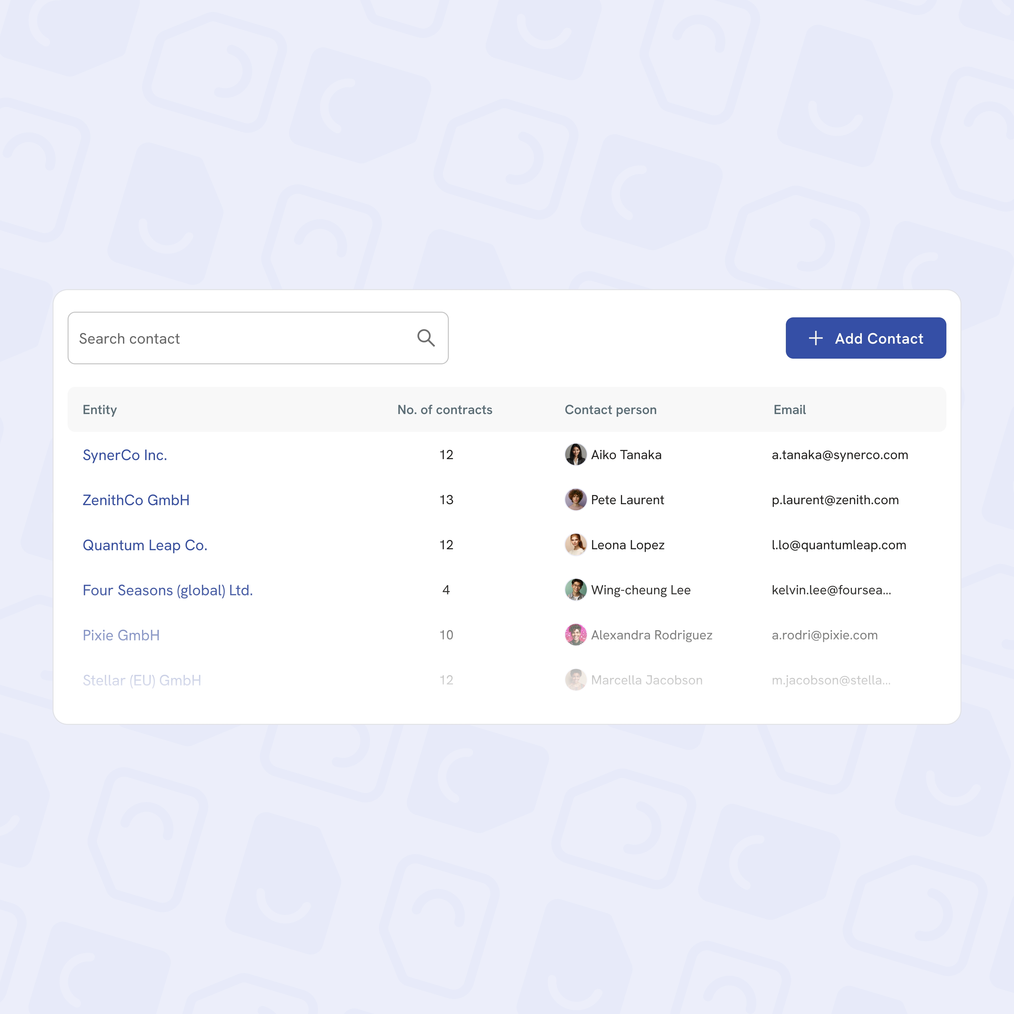This screenshot has width=1014, height=1014.
Task: Open ZenithCo GmbH entity page
Action: 136,500
